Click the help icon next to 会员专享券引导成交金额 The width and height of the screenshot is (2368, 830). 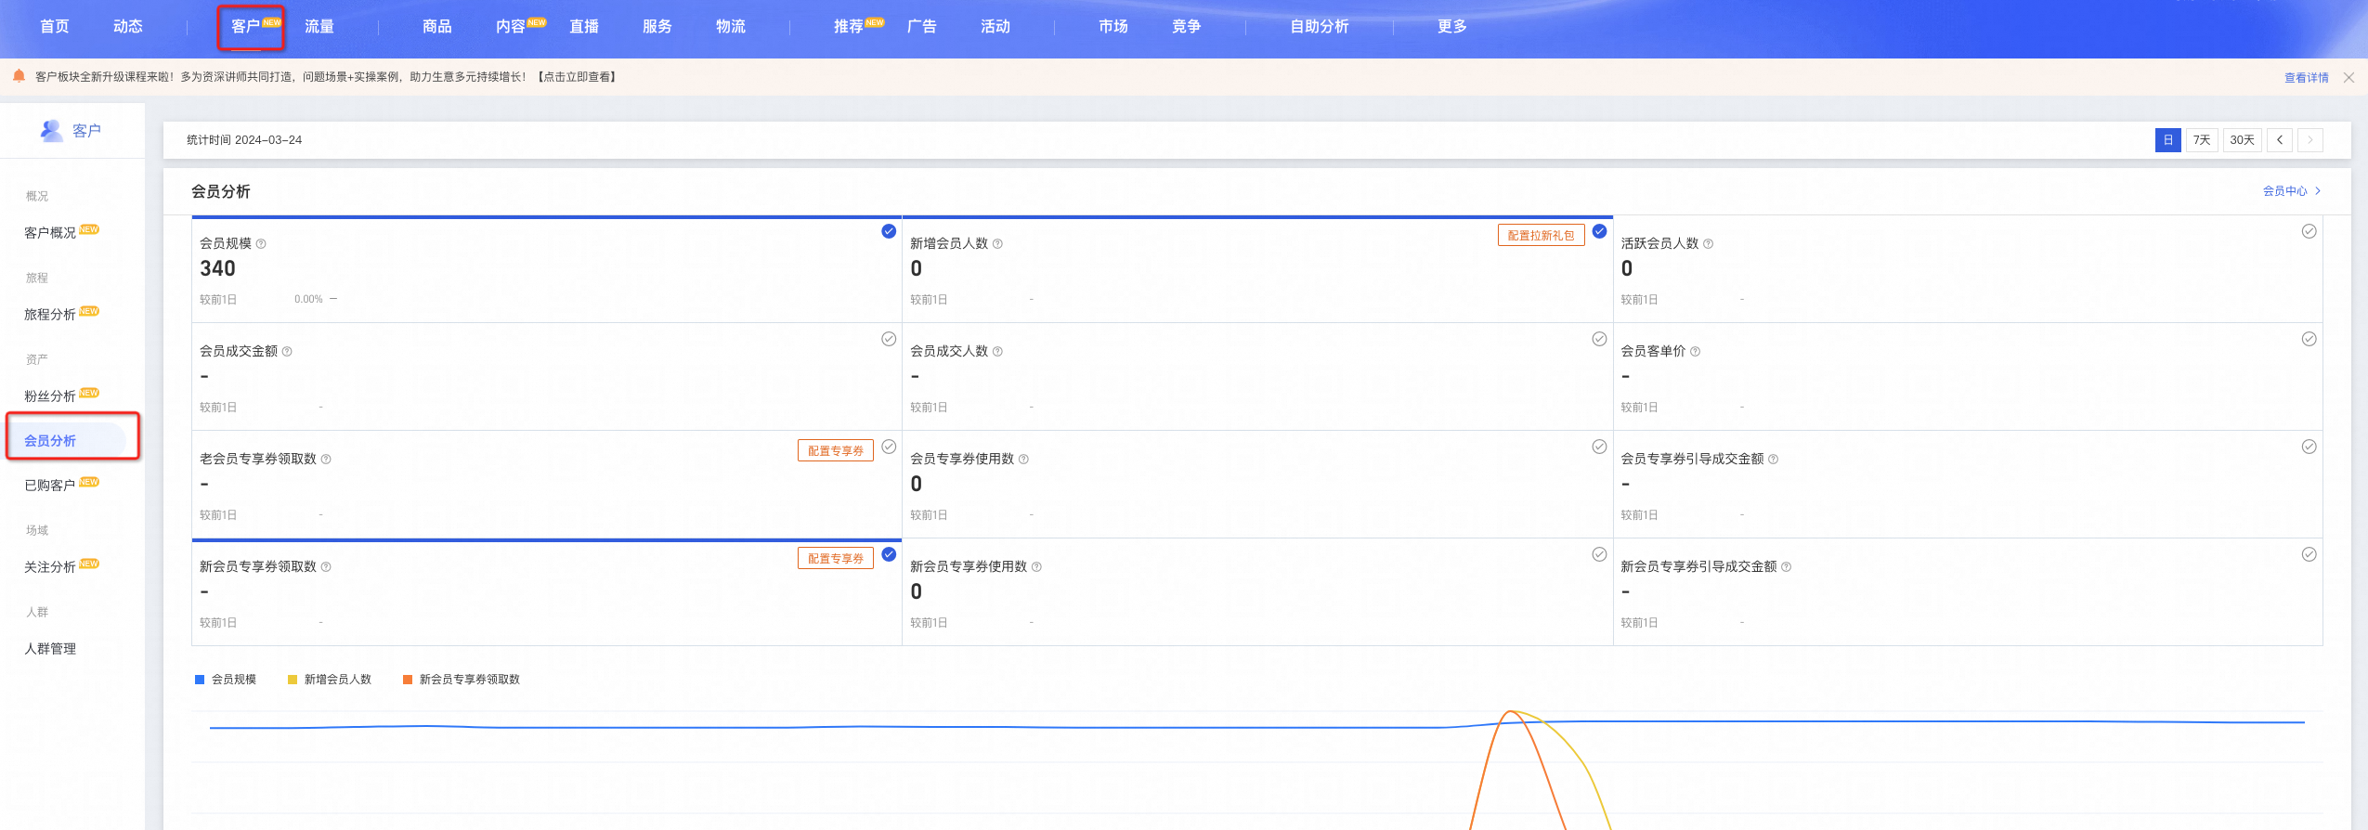(1773, 460)
